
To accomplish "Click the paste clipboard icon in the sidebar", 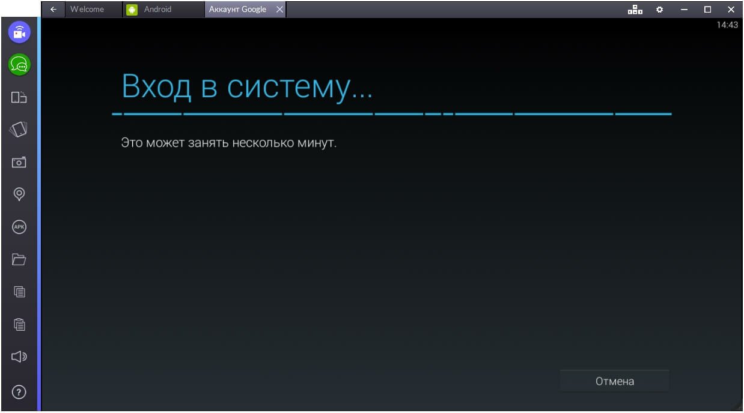I will 19,324.
